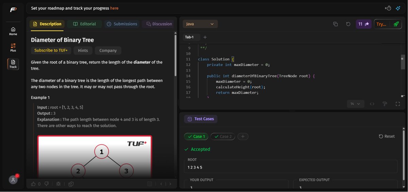Click the ROOT input field 1 2 3 4 5
408x192 pixels.
click(291, 166)
